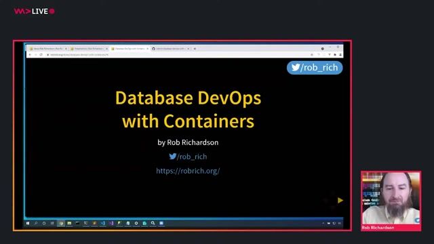This screenshot has height=244, width=434.
Task: Bookmark the page with star icon
Action: click(x=312, y=55)
